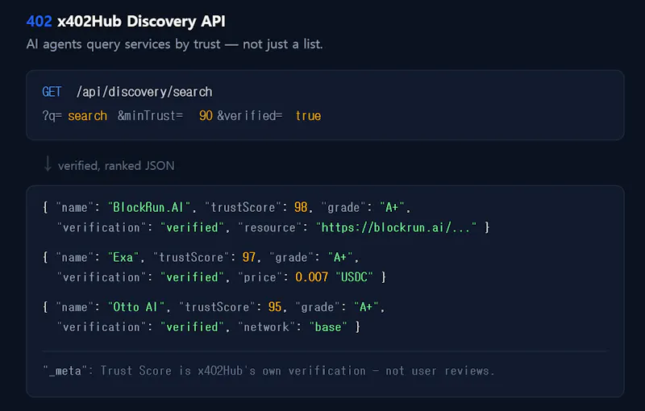Viewport: 645px width, 411px height.
Task: Click trustScore value 97
Action: pos(249,257)
